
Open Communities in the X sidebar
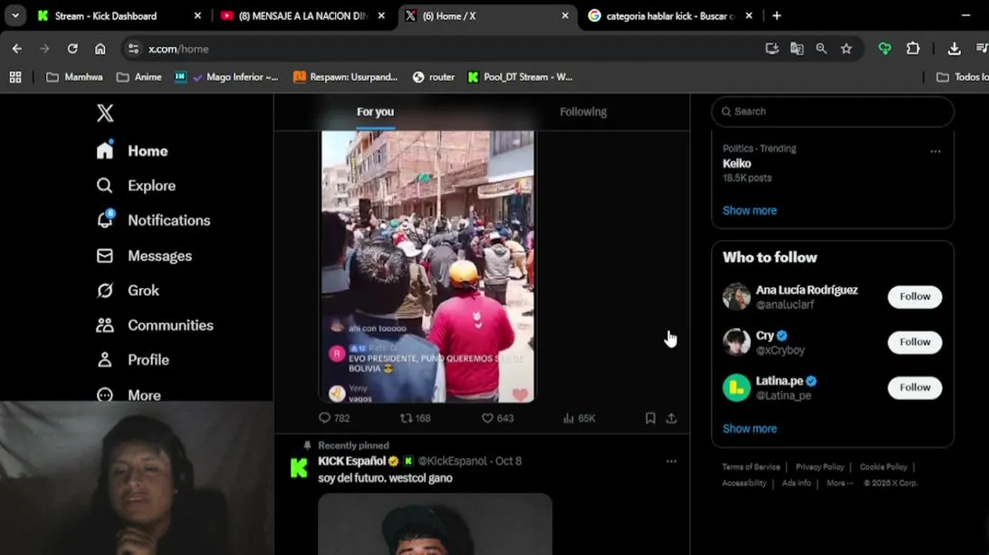(154, 325)
